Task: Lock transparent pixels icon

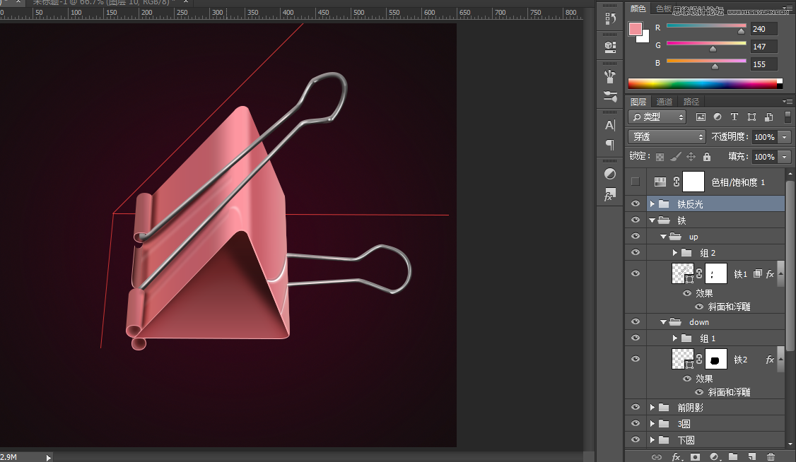Action: coord(660,157)
